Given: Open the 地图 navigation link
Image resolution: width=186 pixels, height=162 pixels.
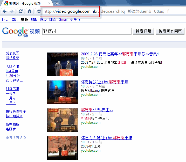Looking at the screenshot, I should (34, 19).
